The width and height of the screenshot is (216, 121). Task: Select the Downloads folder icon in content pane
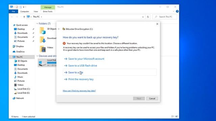[x=43, y=40]
